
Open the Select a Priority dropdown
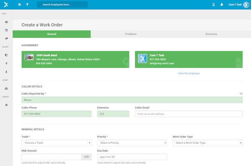pos(132,143)
